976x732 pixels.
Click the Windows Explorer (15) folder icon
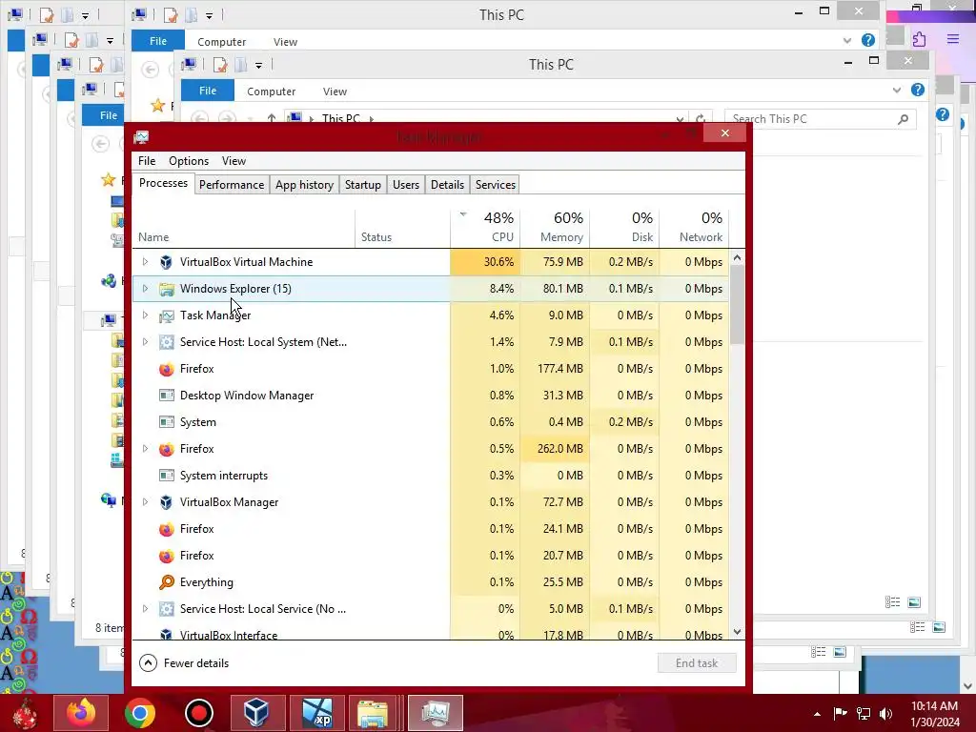coord(166,289)
